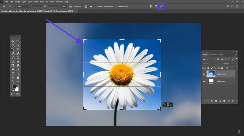Click the crop height ratio field

53,6
